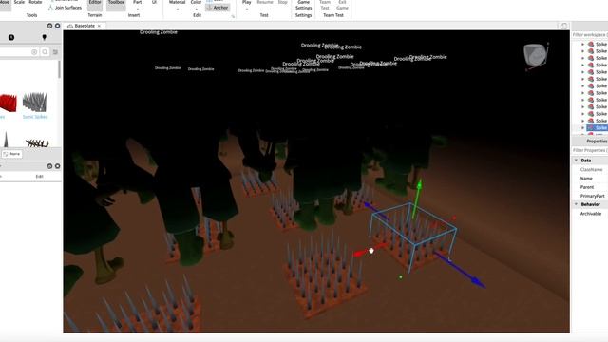
Task: Click the Resume test button
Action: (x=265, y=2)
